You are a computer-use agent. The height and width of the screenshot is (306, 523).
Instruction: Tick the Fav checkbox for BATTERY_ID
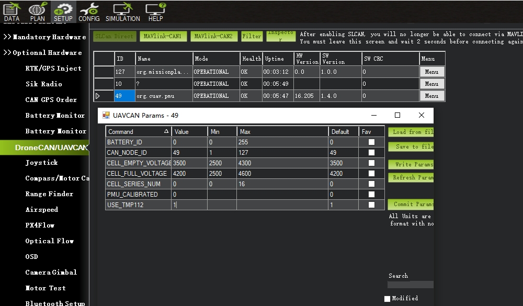[x=371, y=142]
